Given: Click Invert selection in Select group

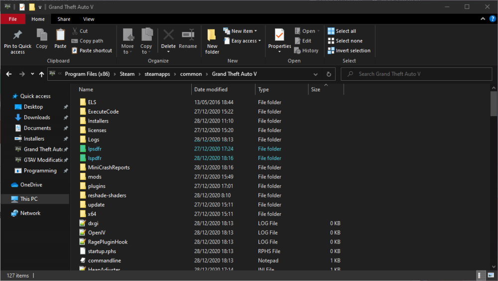Looking at the screenshot, I should pos(349,51).
